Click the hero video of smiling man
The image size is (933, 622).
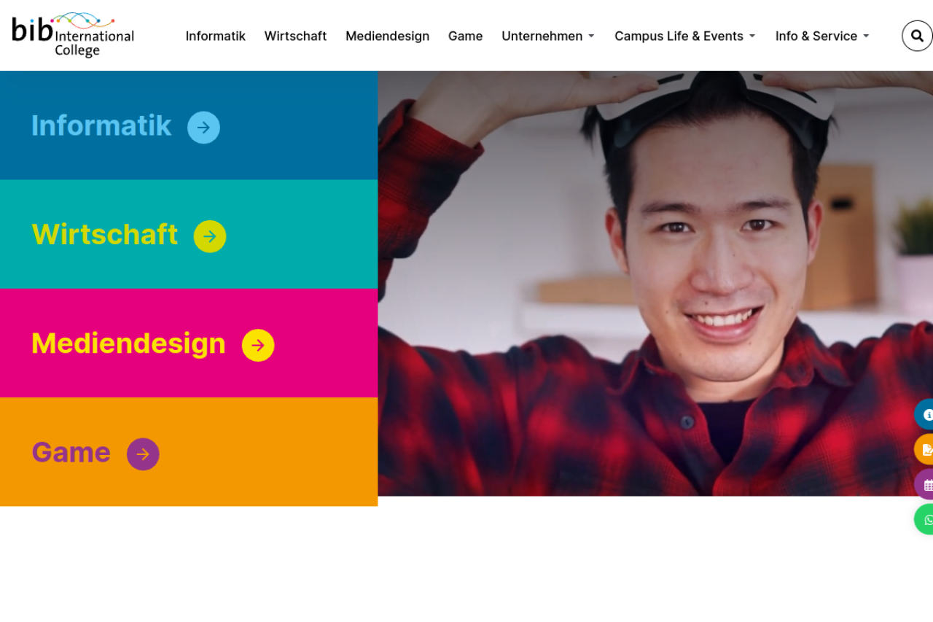655,284
